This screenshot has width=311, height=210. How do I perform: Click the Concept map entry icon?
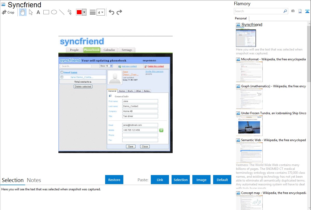(238, 193)
